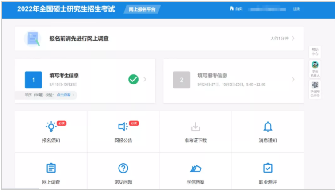335x192 pixels.
Task: Click the 网上报名平台 badge
Action: pos(142,9)
